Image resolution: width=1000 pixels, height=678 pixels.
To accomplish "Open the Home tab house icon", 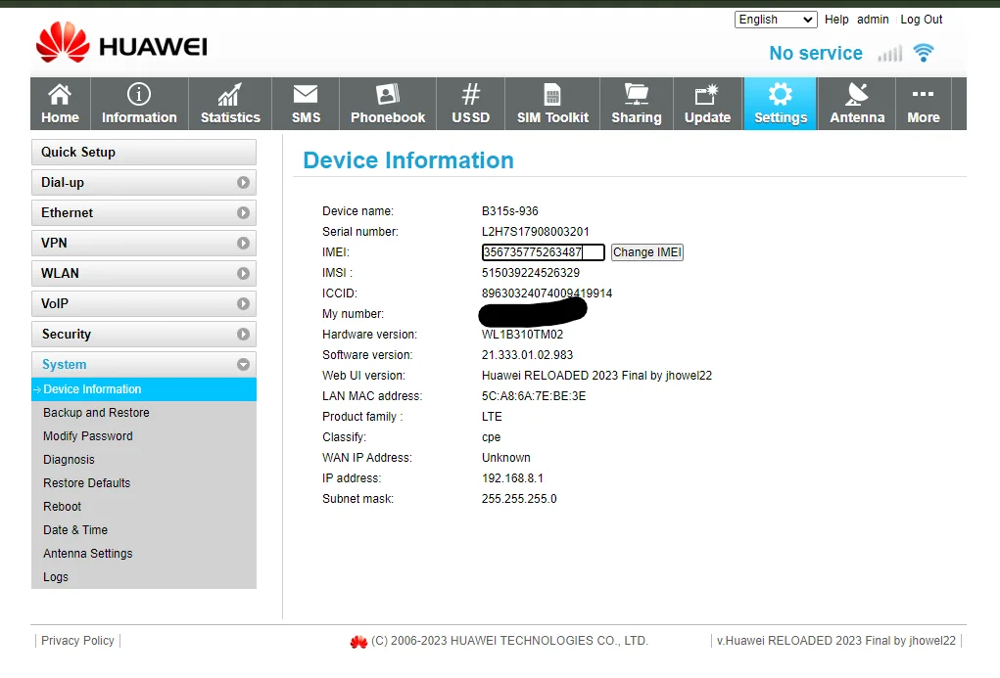I will click(60, 94).
